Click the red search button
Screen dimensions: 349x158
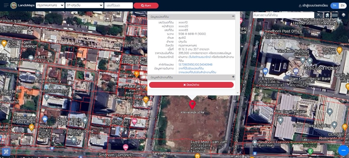(146, 6)
